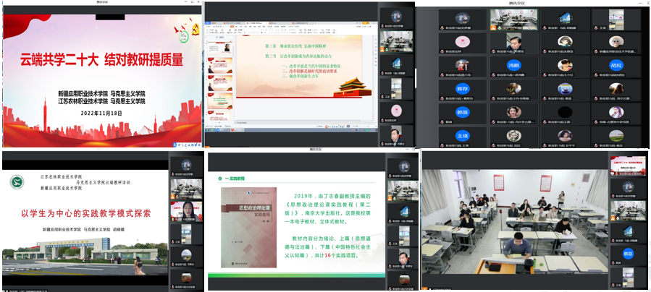Click the date 2022年11月18日 on title slide
Screen dimensions: 651x292
(x=101, y=113)
